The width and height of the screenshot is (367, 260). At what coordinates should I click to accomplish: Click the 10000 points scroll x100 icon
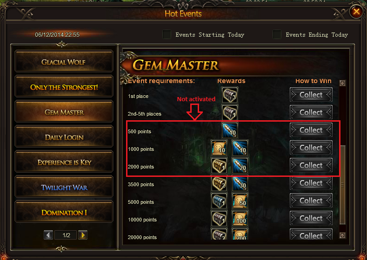(x=240, y=219)
